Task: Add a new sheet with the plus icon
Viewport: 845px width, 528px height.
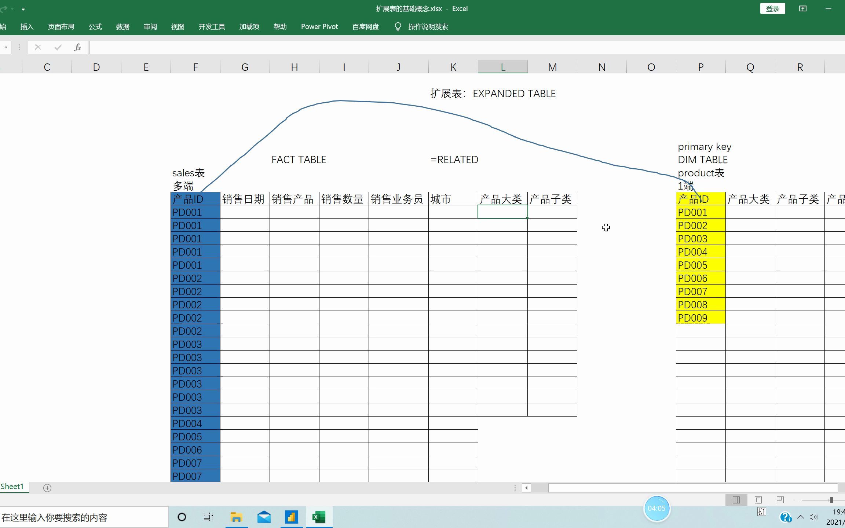Action: point(47,488)
